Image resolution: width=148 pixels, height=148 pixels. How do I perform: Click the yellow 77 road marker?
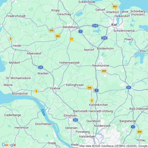[x=72, y=39]
